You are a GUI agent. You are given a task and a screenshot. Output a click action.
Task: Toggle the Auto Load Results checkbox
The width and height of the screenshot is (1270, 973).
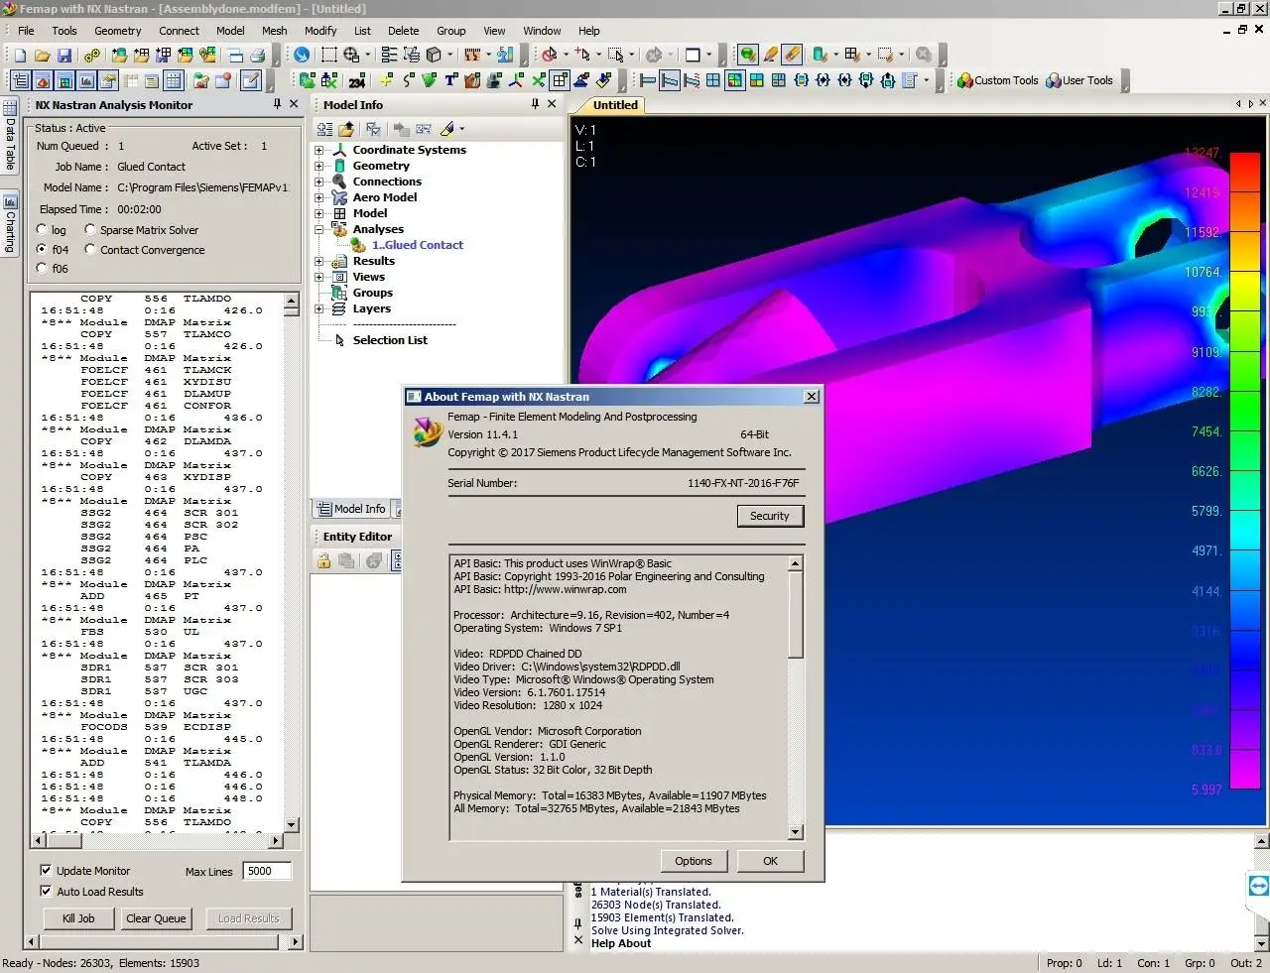(46, 891)
